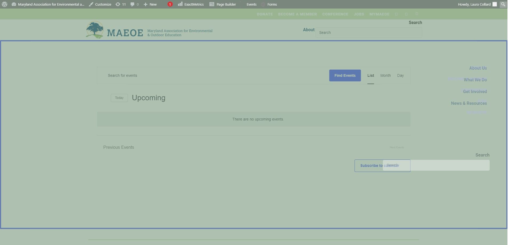Click the MAEOE tree logo

(95, 30)
